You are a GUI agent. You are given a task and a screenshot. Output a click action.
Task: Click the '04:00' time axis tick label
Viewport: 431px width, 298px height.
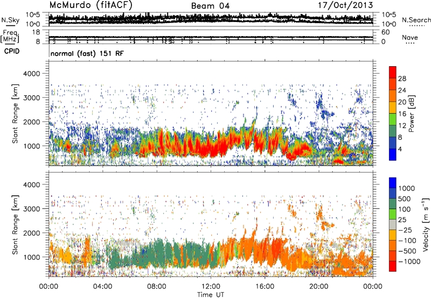pos(102,287)
